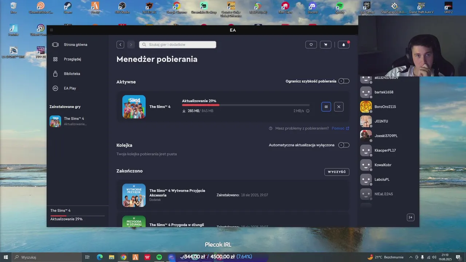Click the Wyczyść button
466x262 pixels.
(x=337, y=172)
